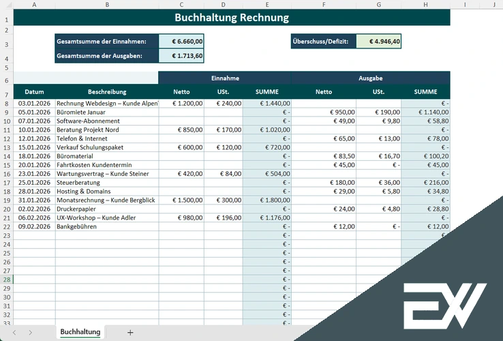The height and width of the screenshot is (341, 503).
Task: Select Software-Abonnement cell
Action: (x=107, y=121)
